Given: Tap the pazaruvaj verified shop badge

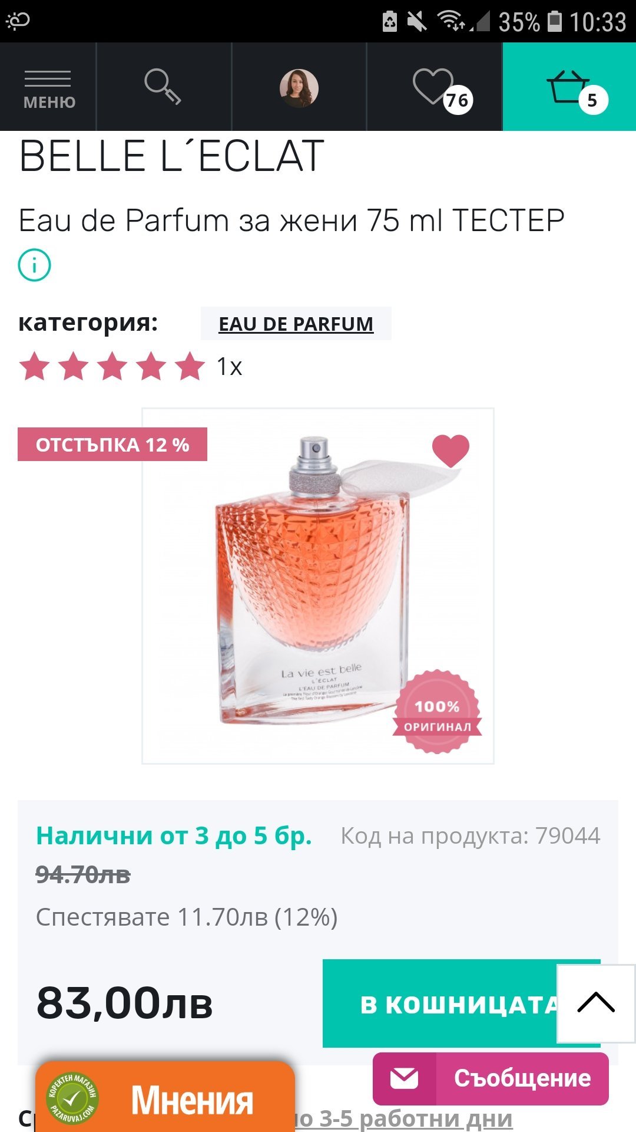Looking at the screenshot, I should click(x=72, y=1098).
